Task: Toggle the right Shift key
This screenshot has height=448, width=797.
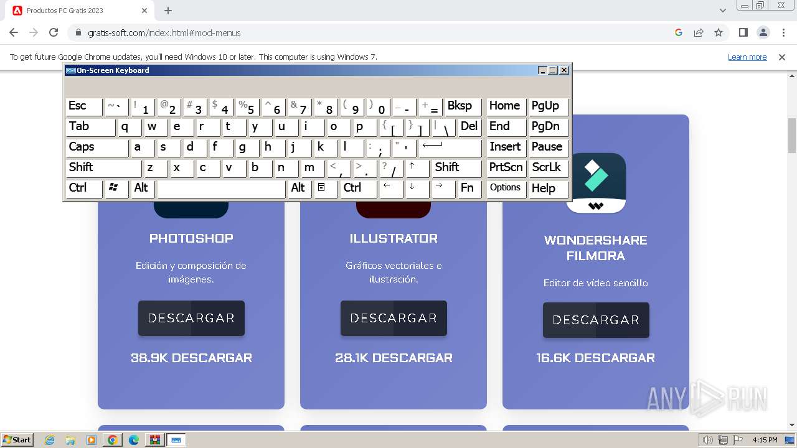Action: point(456,168)
